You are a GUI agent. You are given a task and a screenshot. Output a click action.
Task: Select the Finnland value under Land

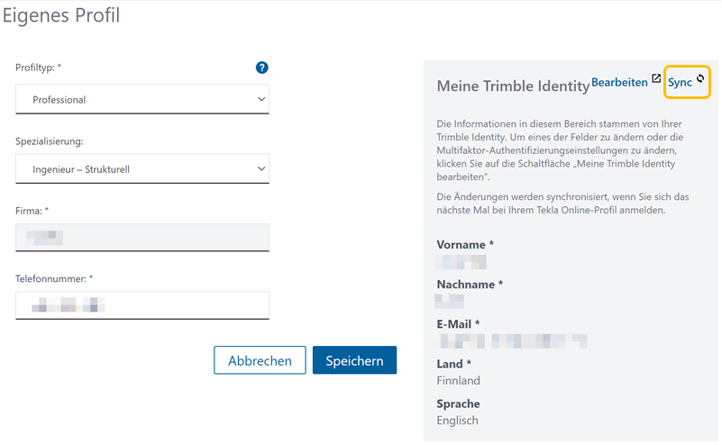click(458, 381)
